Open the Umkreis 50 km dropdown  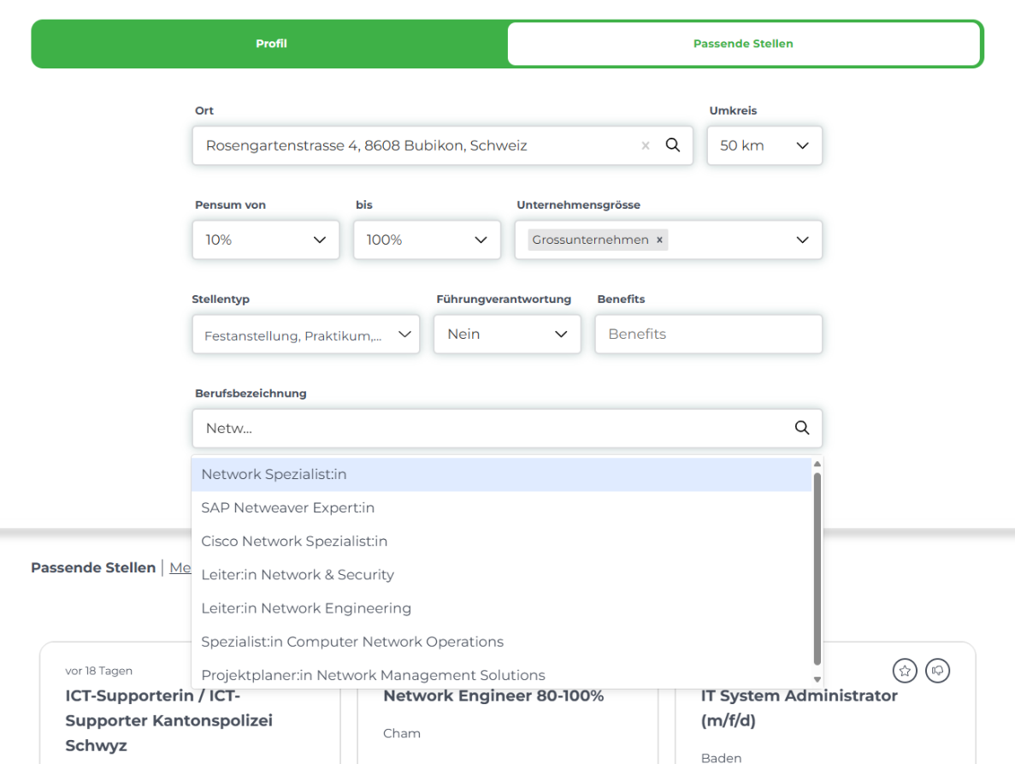click(764, 146)
